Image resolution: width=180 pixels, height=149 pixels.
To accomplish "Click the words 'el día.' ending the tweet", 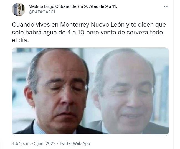I will [x=20, y=40].
